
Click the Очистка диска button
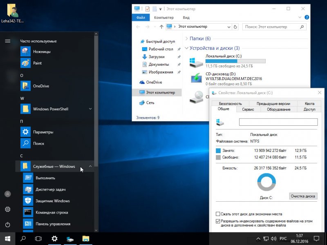click(303, 196)
